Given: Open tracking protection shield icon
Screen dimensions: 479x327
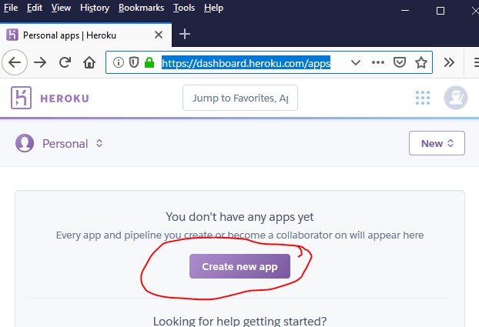Looking at the screenshot, I should pos(134,62).
